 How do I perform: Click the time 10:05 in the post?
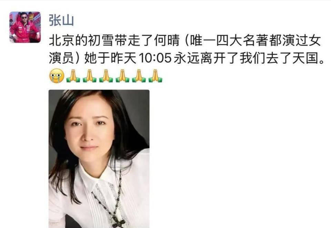(x=155, y=58)
